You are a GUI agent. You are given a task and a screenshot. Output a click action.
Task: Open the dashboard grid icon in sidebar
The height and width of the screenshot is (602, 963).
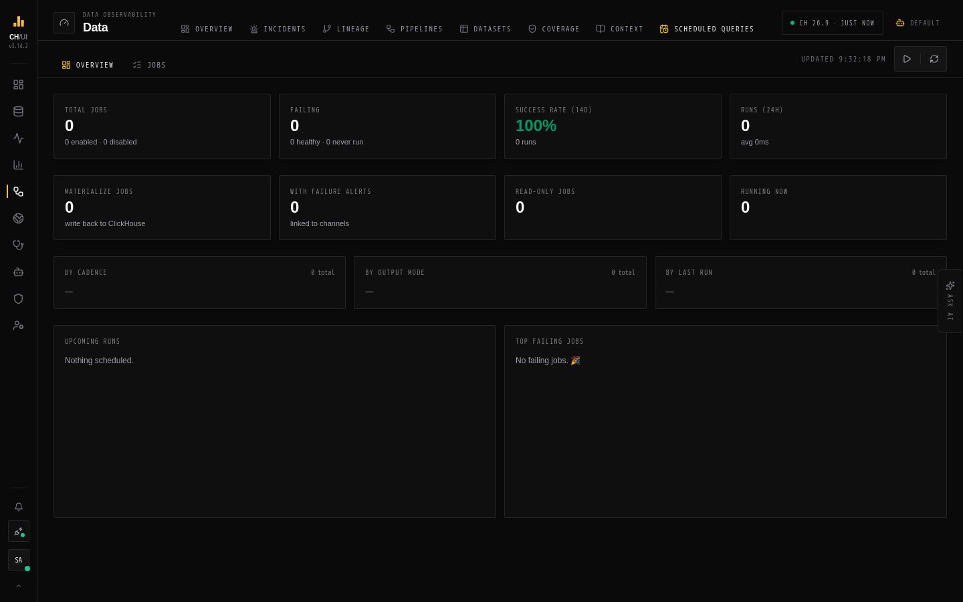click(x=18, y=85)
